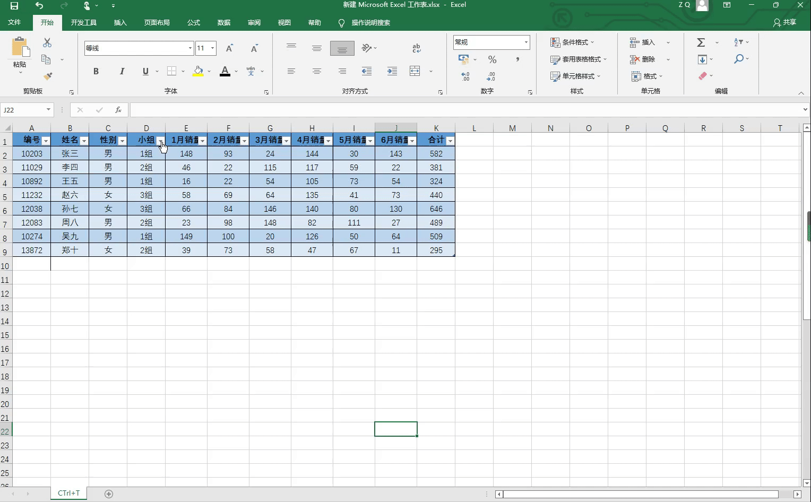Decrease decimal places
Viewport: 811px width, 502px height.
tap(491, 76)
